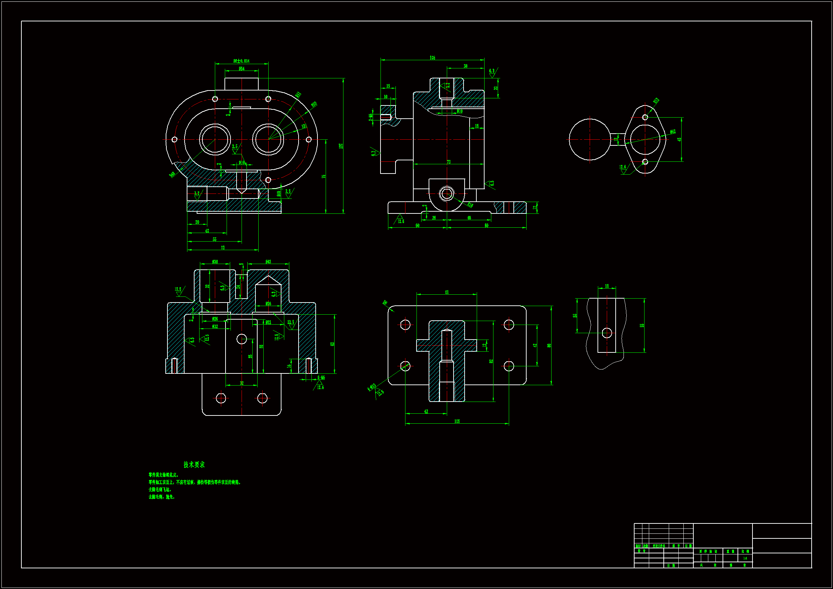Select the 2-M6 thread callout
The image size is (833, 589).
point(371,117)
